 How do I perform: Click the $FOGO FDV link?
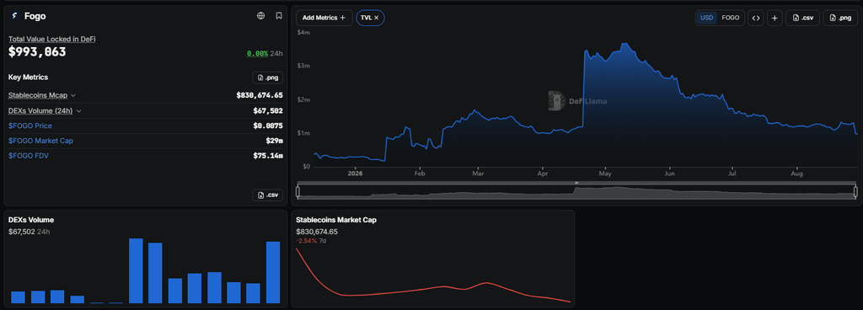pos(29,156)
